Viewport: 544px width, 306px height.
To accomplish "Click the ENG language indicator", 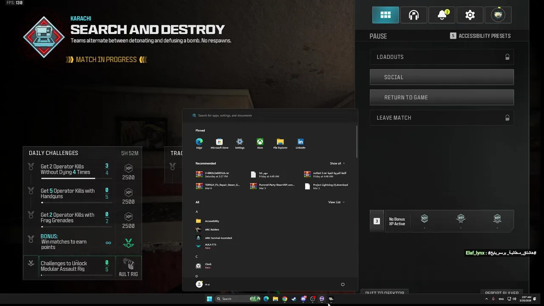I will tap(501, 299).
